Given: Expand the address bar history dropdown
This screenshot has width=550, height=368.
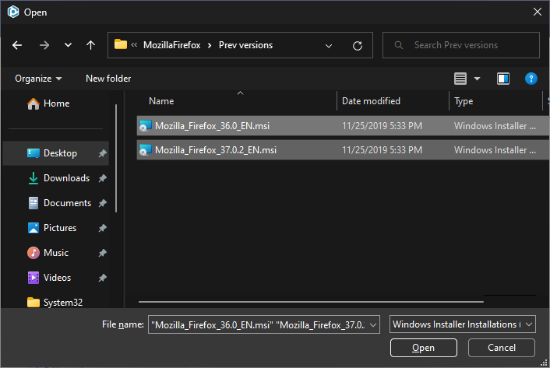Looking at the screenshot, I should tap(329, 46).
